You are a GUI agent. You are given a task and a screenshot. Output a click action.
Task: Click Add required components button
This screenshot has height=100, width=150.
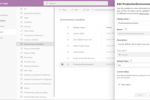(103, 10)
